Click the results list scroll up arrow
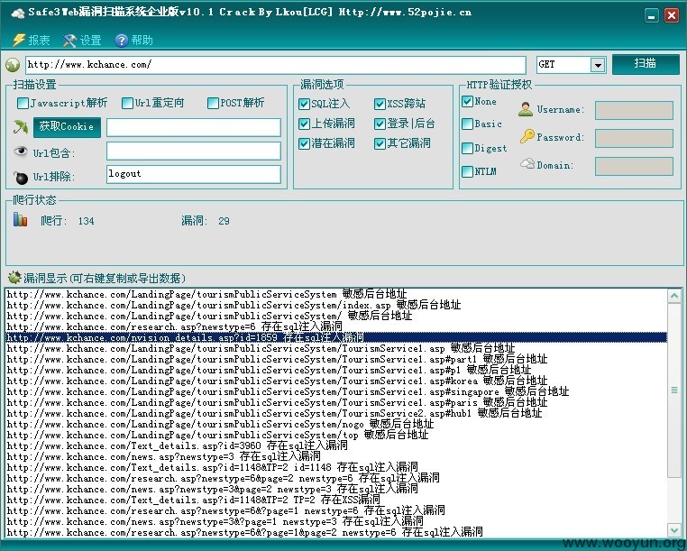 [x=674, y=296]
